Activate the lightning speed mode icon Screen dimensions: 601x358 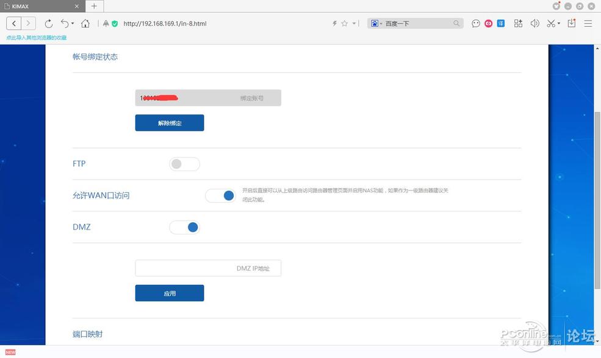(334, 23)
